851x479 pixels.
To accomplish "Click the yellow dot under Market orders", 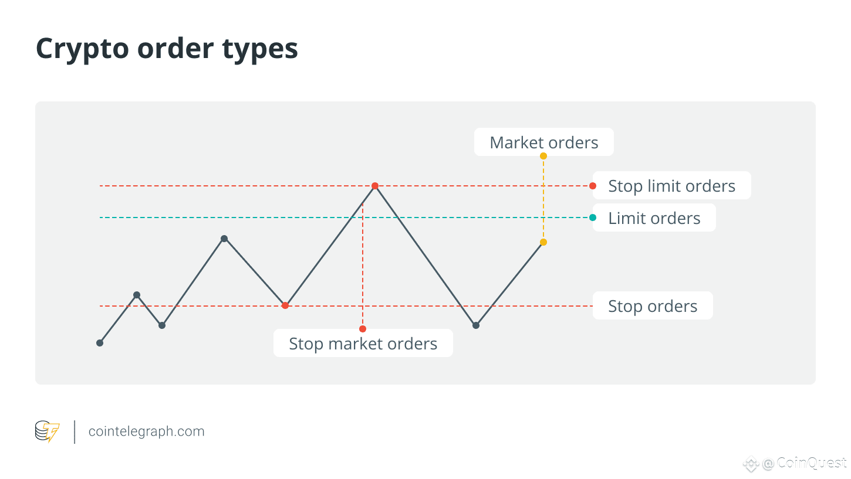I will 543,156.
